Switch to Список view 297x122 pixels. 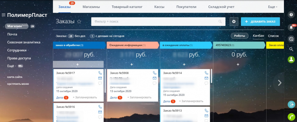coord(273,36)
